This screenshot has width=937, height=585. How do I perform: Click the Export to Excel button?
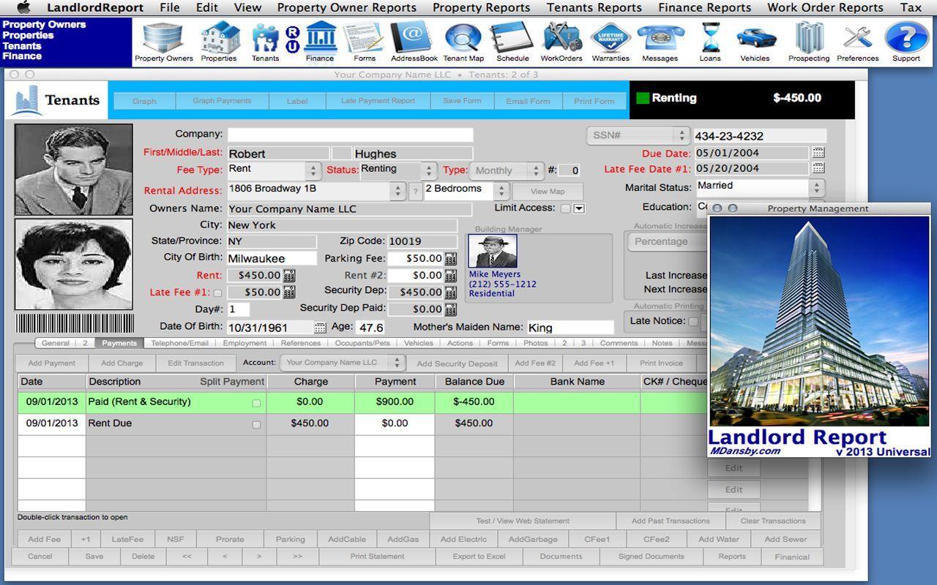[x=479, y=556]
